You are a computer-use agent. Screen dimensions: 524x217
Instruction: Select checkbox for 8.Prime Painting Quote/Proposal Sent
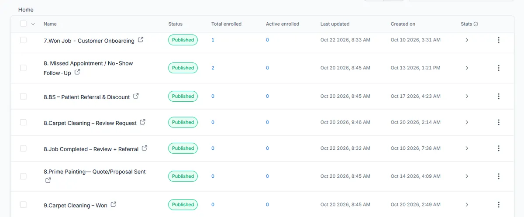(x=23, y=176)
